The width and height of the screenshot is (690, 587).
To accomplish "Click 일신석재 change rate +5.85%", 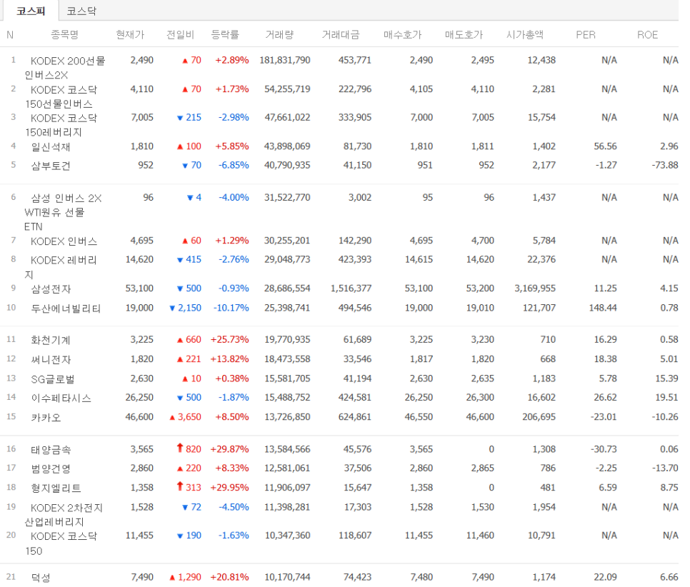I will click(x=232, y=146).
